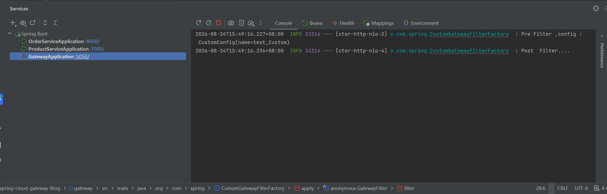Click the gateway module breadcrumb
Screen dimensions: 607x194
coord(81,188)
